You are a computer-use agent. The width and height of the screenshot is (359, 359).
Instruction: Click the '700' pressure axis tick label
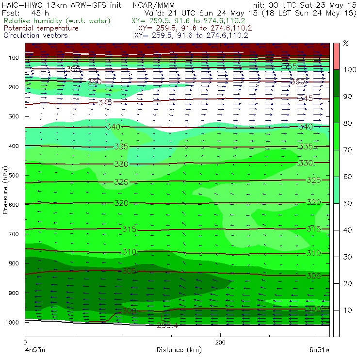click(14, 234)
